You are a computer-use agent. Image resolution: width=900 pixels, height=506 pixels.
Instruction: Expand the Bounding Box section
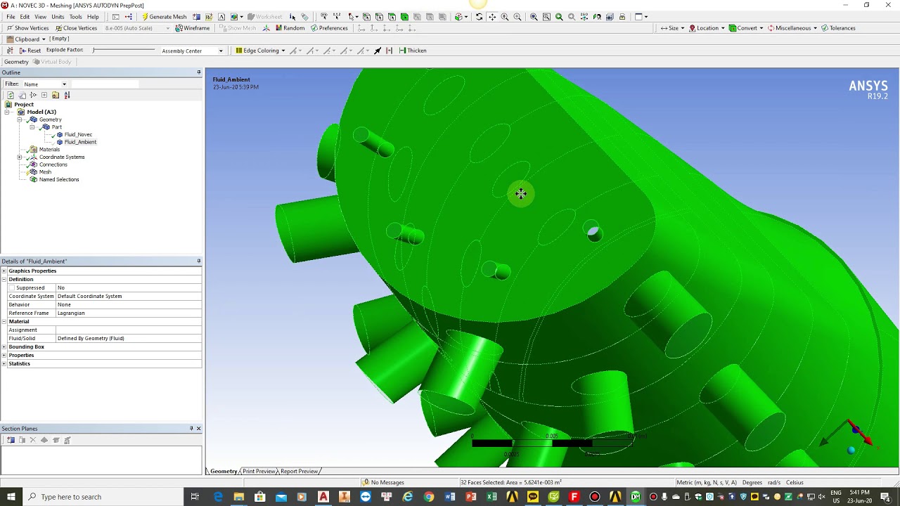[x=4, y=346]
